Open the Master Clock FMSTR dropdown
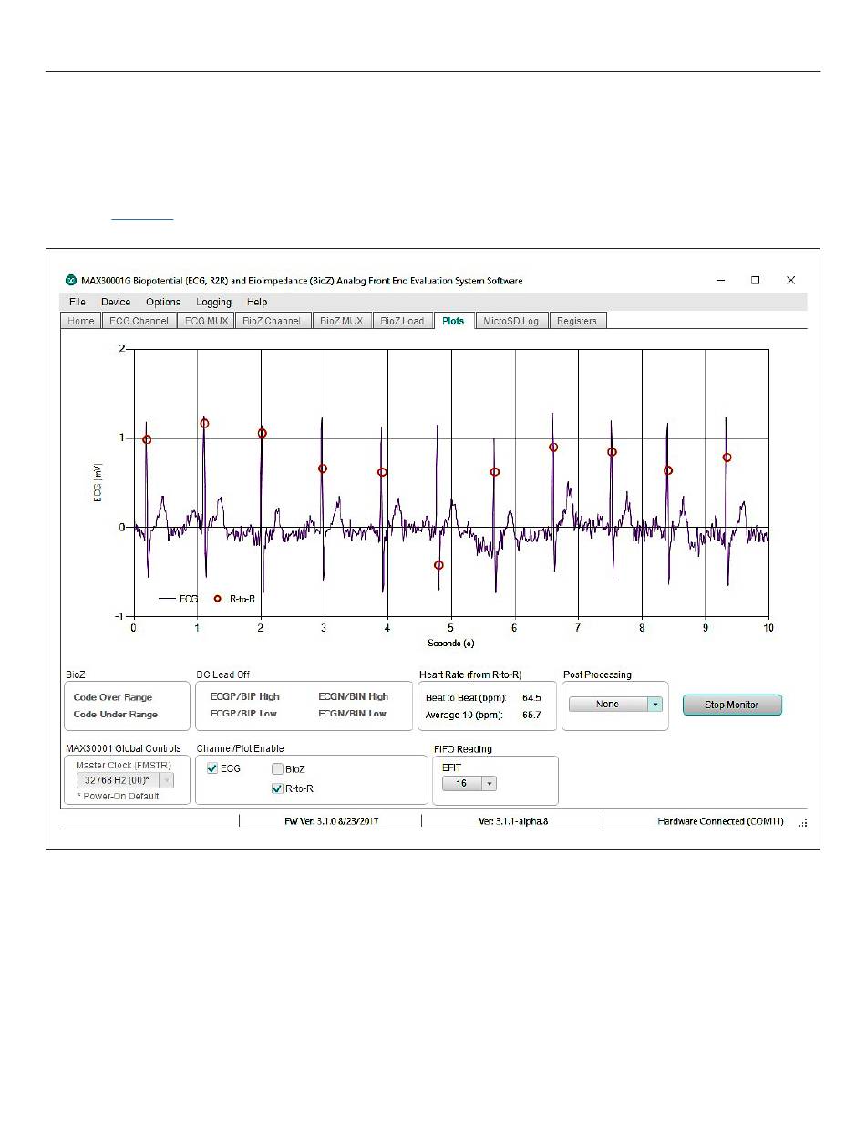The width and height of the screenshot is (866, 1143). click(165, 780)
